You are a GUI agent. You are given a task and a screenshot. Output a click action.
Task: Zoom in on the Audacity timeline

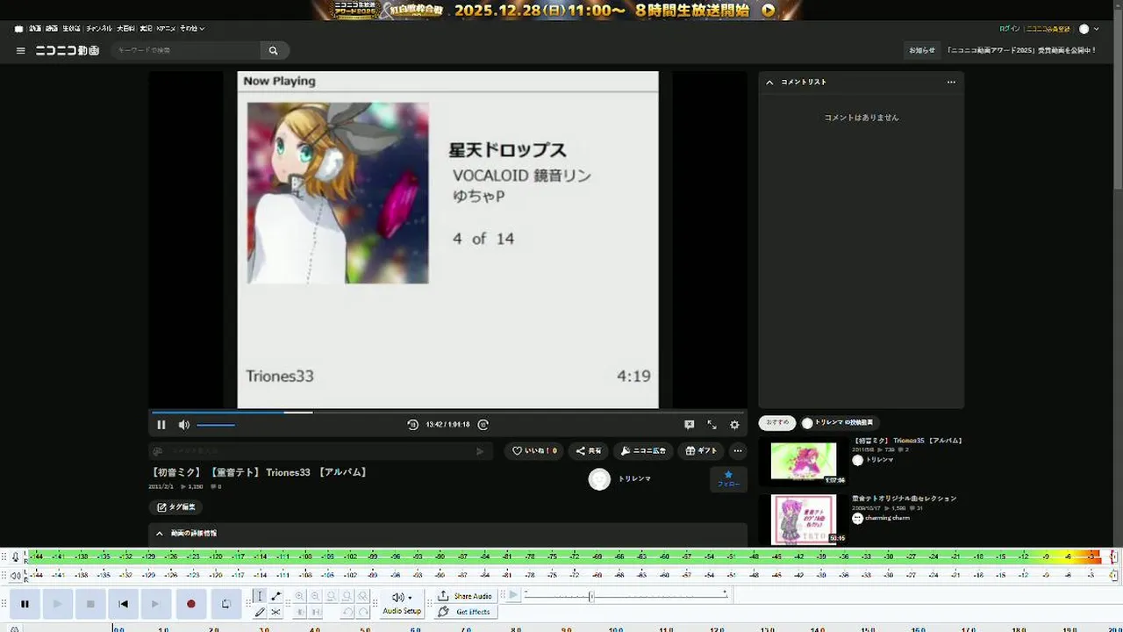point(300,596)
